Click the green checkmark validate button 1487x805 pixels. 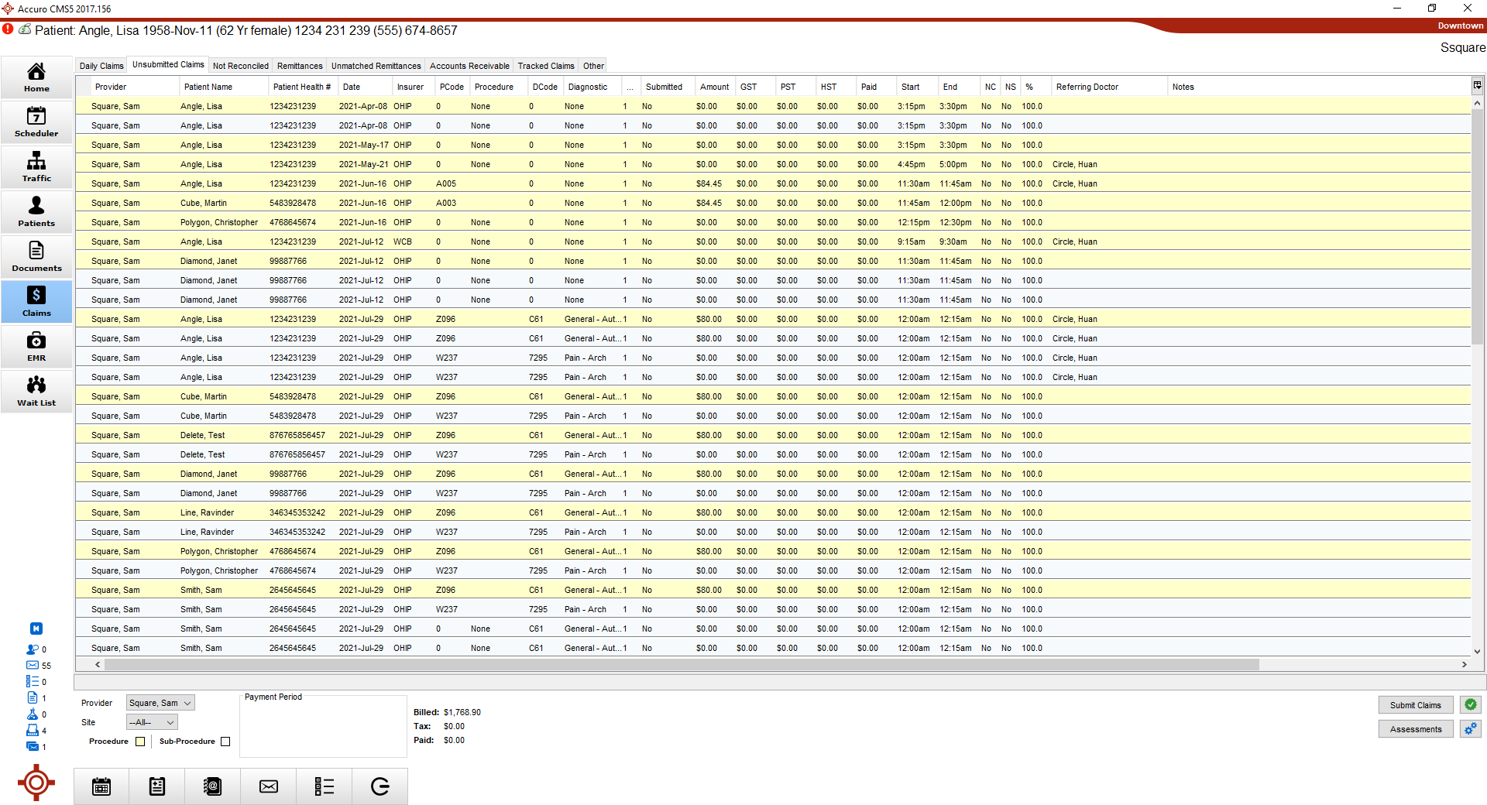click(1470, 704)
